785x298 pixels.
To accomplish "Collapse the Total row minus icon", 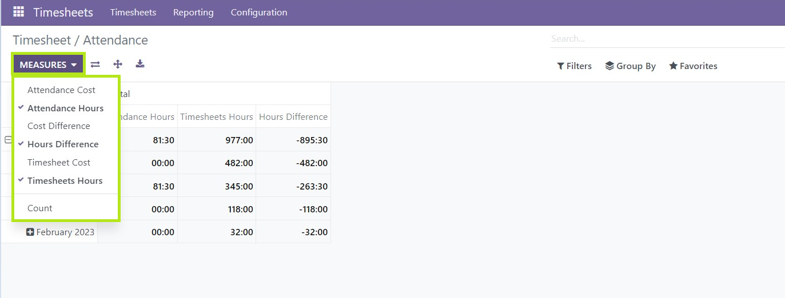I will 8,140.
